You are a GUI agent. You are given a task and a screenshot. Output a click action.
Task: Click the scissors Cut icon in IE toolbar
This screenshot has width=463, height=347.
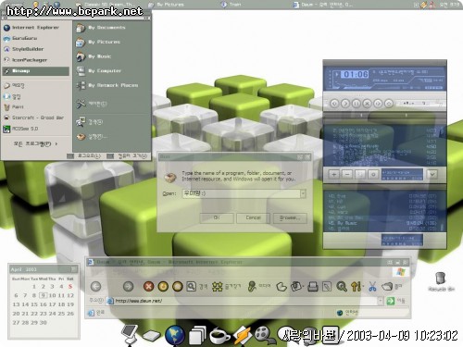372,287
